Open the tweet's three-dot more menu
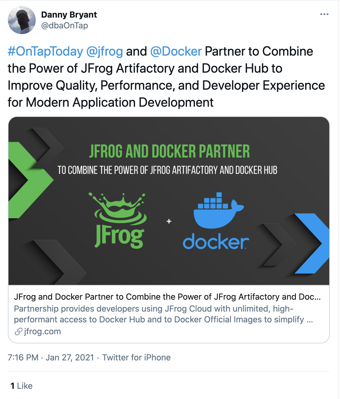 coord(324,14)
